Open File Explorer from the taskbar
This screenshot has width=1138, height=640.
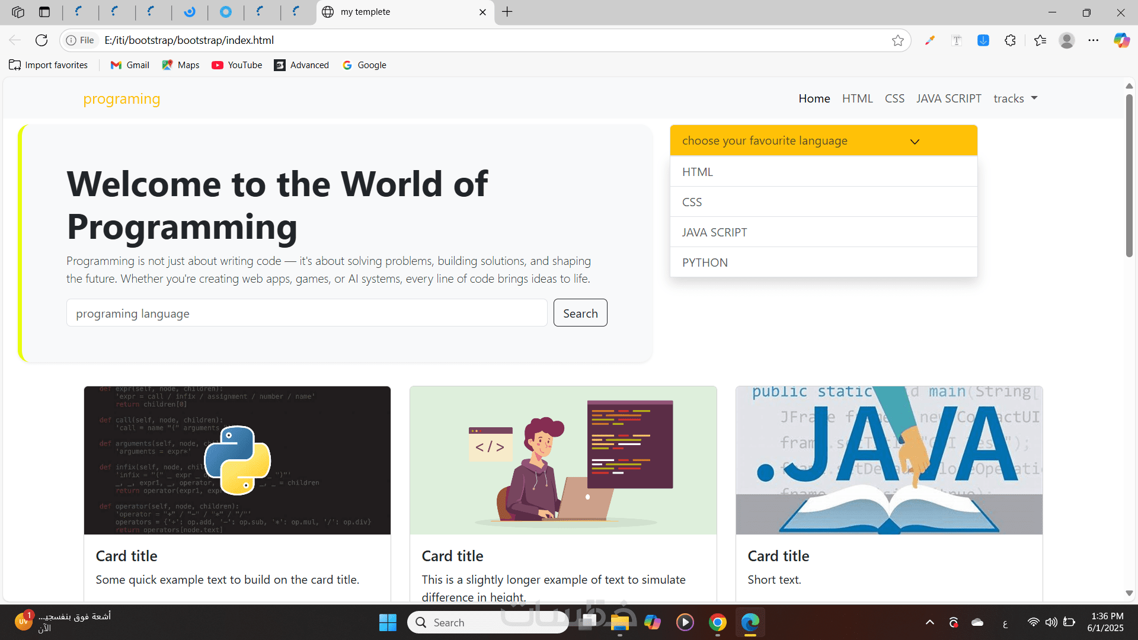coord(619,622)
